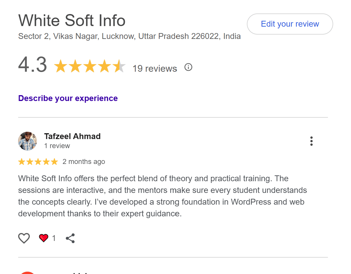The height and width of the screenshot is (274, 351).
Task: Click the Tafzeel Ahmad reviewer name
Action: click(72, 136)
